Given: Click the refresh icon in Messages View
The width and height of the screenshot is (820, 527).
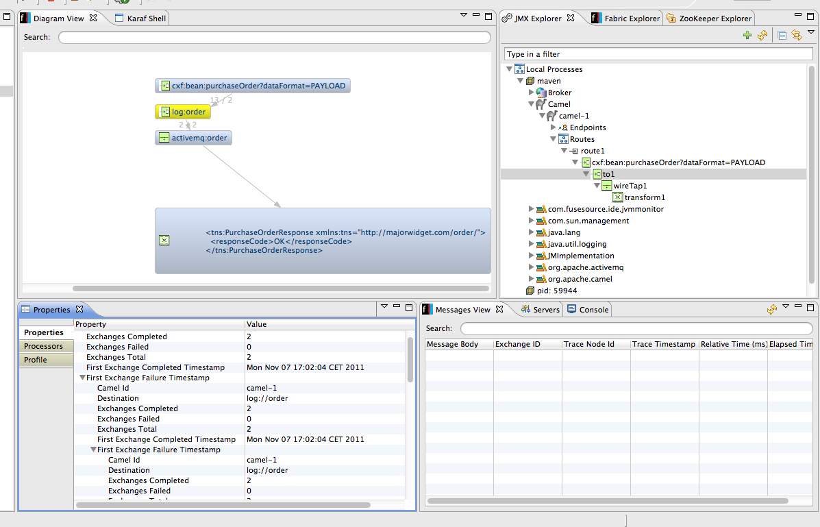Looking at the screenshot, I should (x=772, y=310).
